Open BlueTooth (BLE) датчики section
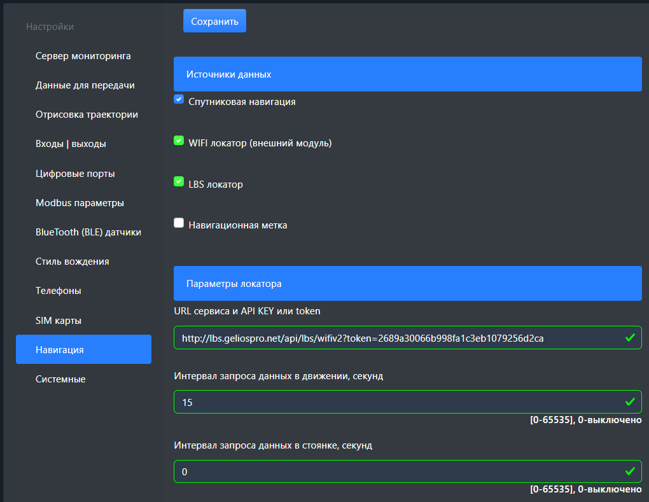The image size is (649, 502). pyautogui.click(x=88, y=232)
